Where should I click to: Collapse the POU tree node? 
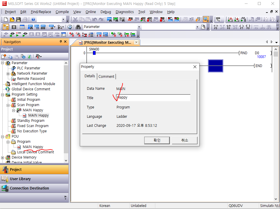(x=3, y=137)
